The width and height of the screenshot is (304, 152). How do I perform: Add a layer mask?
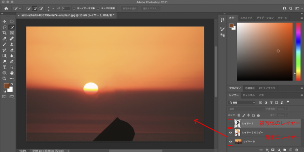pos(273,150)
